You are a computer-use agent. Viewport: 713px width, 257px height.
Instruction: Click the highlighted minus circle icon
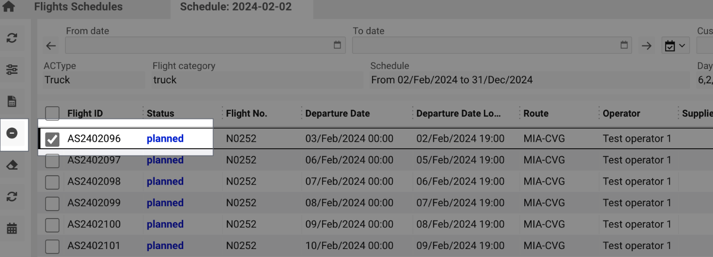(x=12, y=133)
